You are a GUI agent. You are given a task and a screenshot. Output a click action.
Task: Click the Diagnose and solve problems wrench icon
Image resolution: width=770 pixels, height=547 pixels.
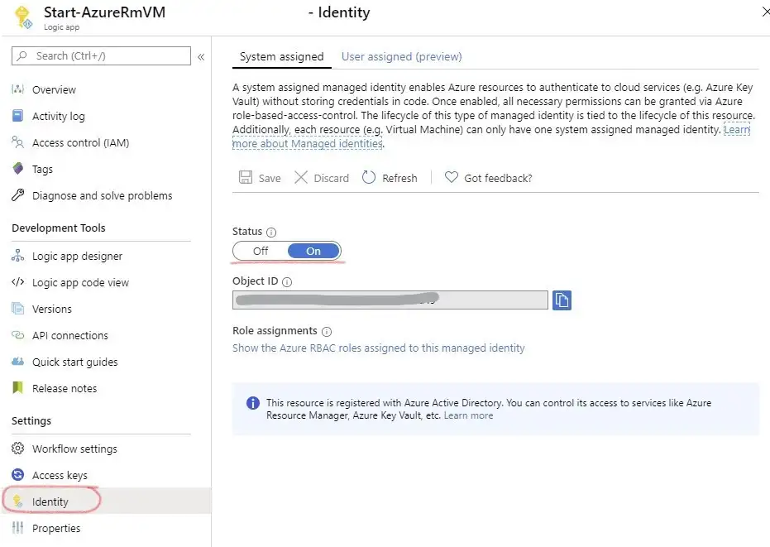point(17,195)
